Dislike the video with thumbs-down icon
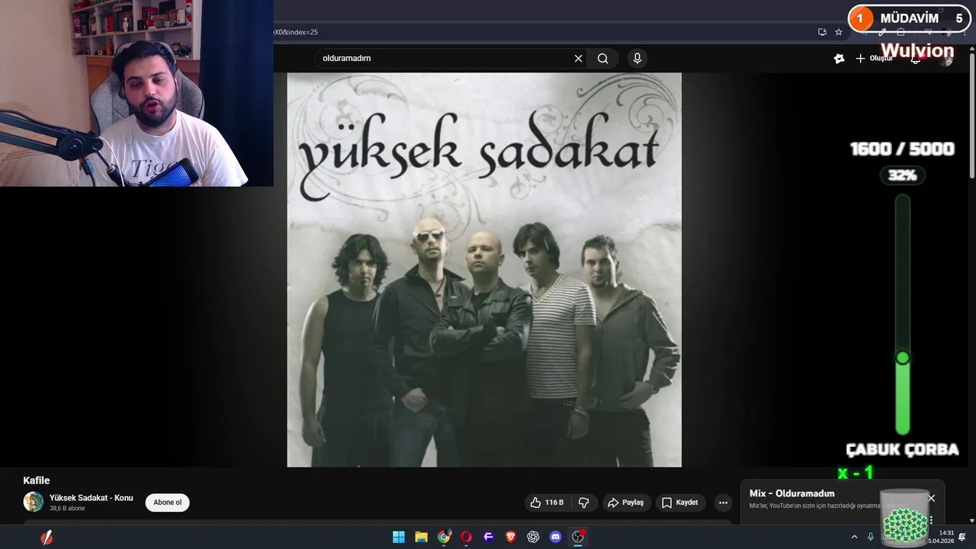The height and width of the screenshot is (549, 976). coord(584,502)
